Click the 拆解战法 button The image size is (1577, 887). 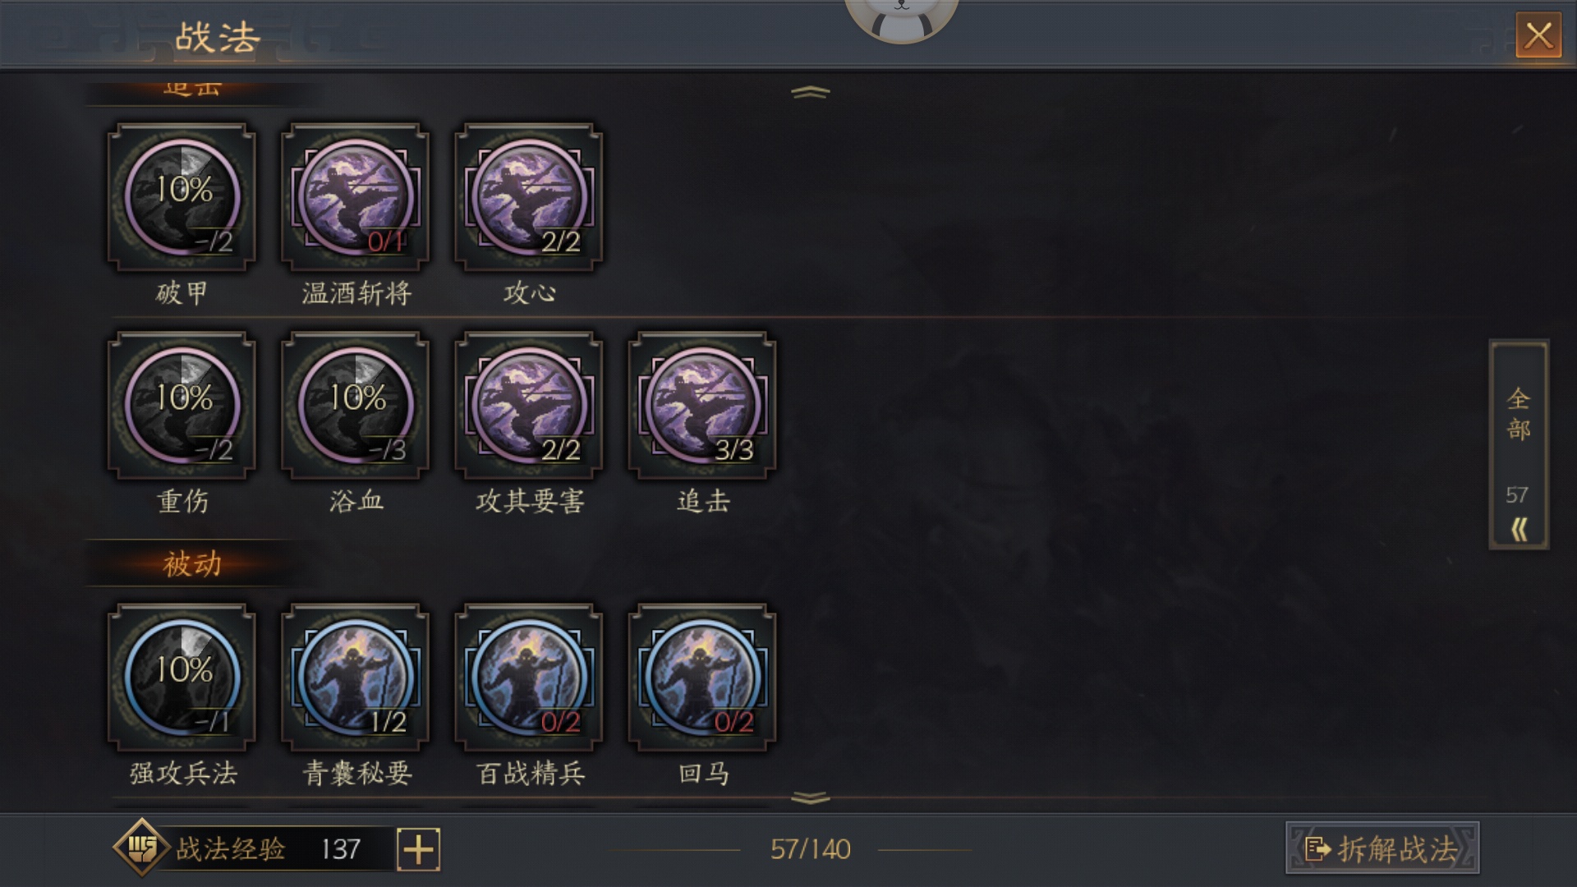(1382, 848)
